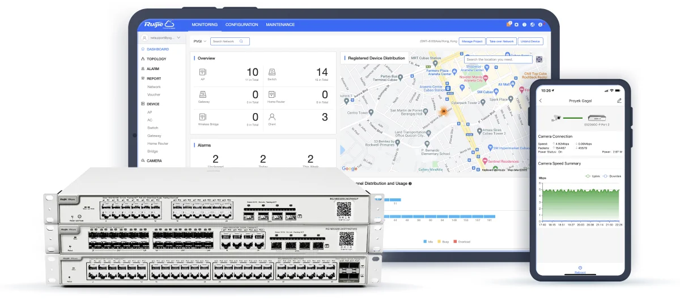Screen dimensions: 680x299
Task: Toggle Idle legend in channel chart
Action: [429, 241]
